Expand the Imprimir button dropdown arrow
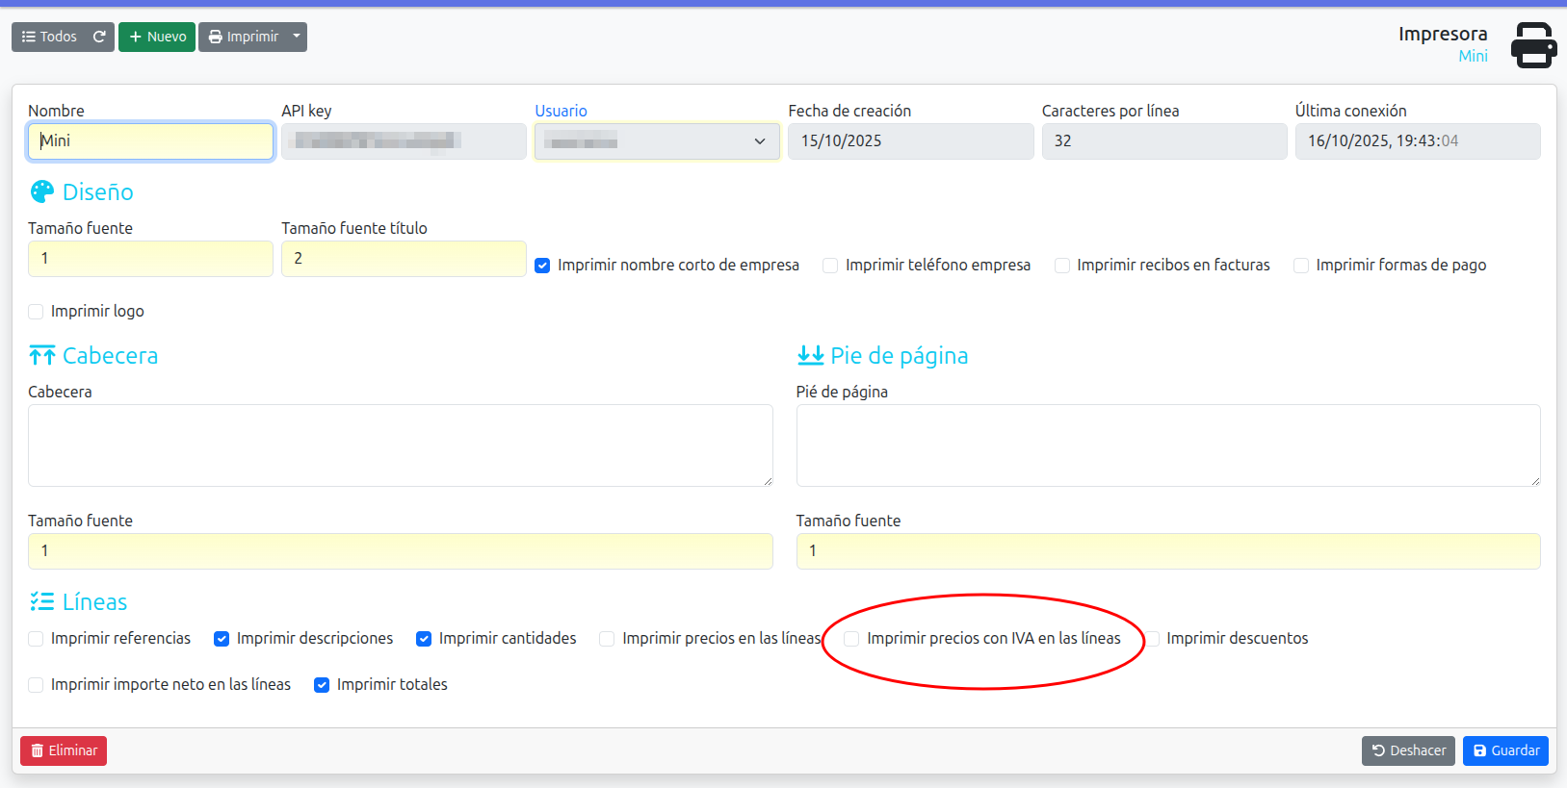The width and height of the screenshot is (1567, 788). coord(297,37)
